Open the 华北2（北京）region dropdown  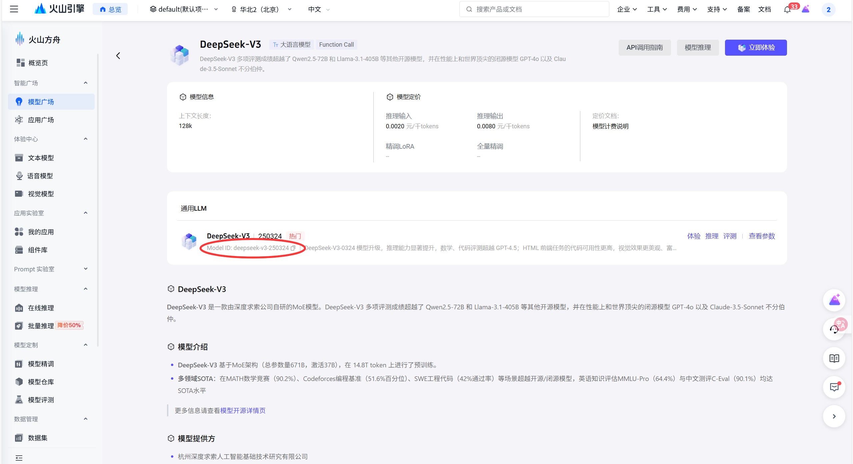(x=261, y=9)
